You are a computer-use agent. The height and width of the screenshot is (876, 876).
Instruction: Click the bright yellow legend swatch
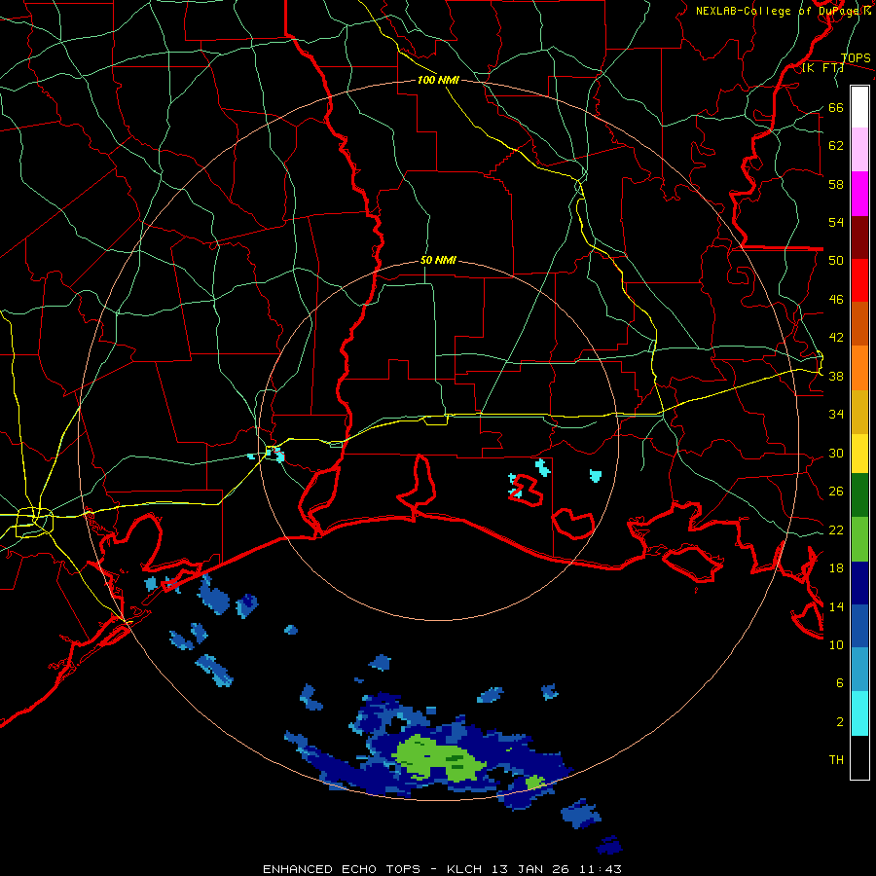point(859,453)
